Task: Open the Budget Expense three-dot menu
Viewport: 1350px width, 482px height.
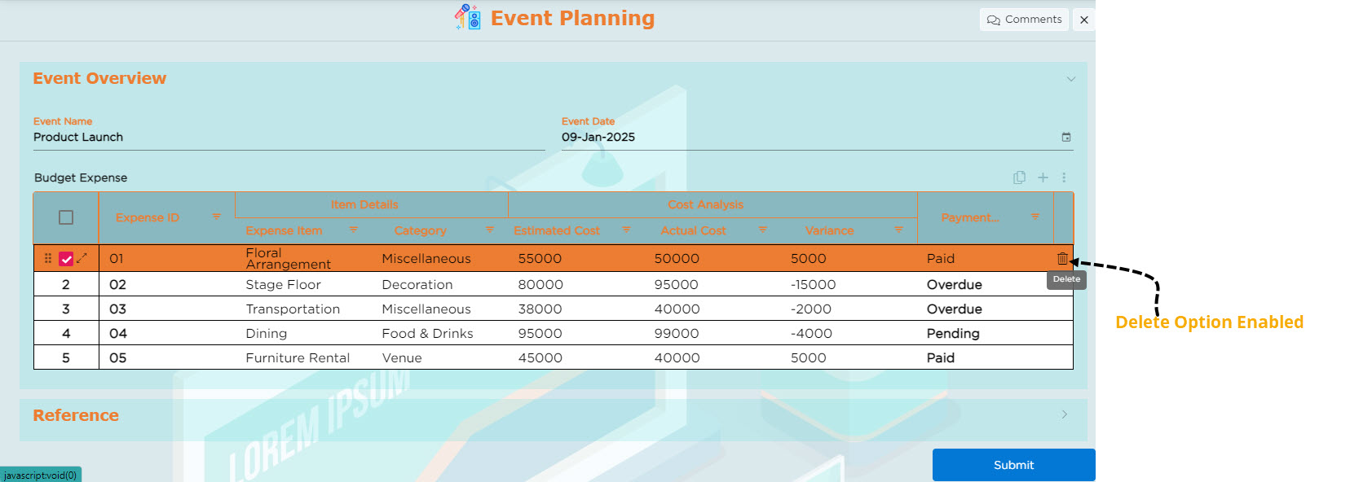Action: point(1064,177)
